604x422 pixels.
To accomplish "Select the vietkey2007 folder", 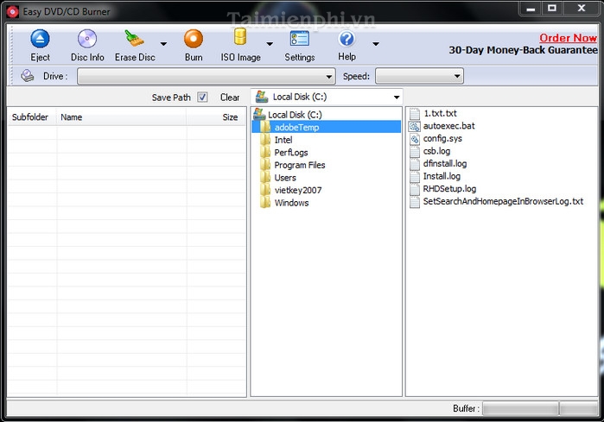I will pyautogui.click(x=298, y=190).
